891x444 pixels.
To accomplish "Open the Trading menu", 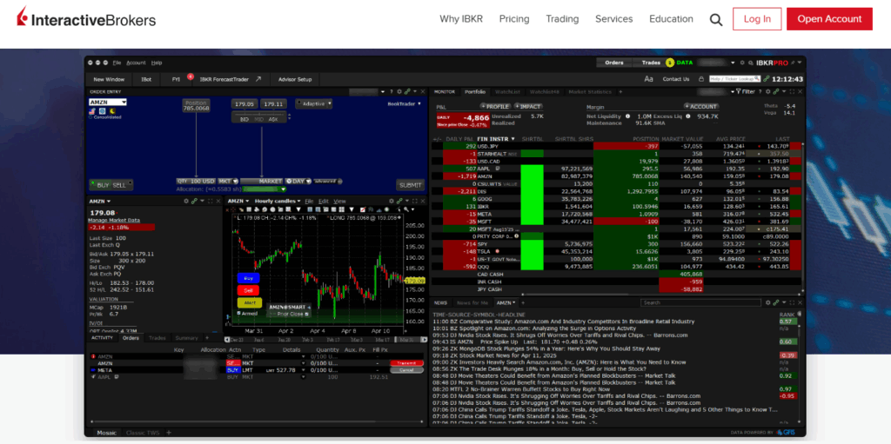I will click(x=562, y=19).
